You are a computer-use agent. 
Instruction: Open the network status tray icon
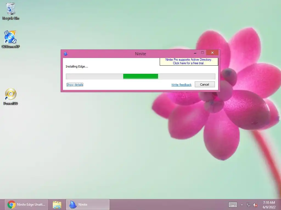pos(249,205)
